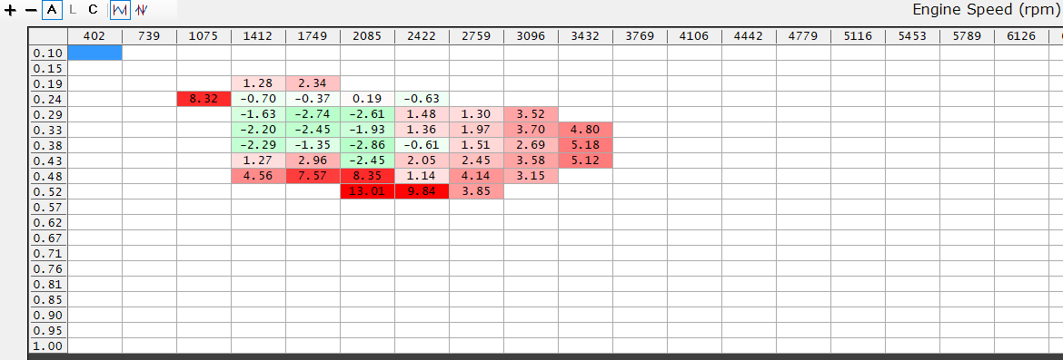Click the cell showing -2.86
This screenshot has width=1063, height=360.
click(x=367, y=145)
